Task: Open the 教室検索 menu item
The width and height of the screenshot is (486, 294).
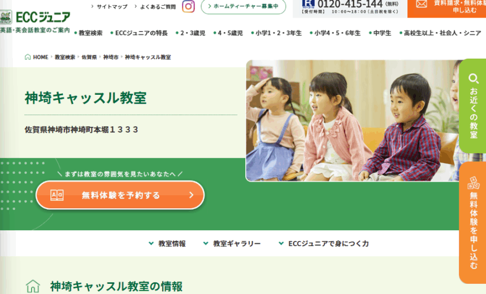Action: tap(88, 33)
